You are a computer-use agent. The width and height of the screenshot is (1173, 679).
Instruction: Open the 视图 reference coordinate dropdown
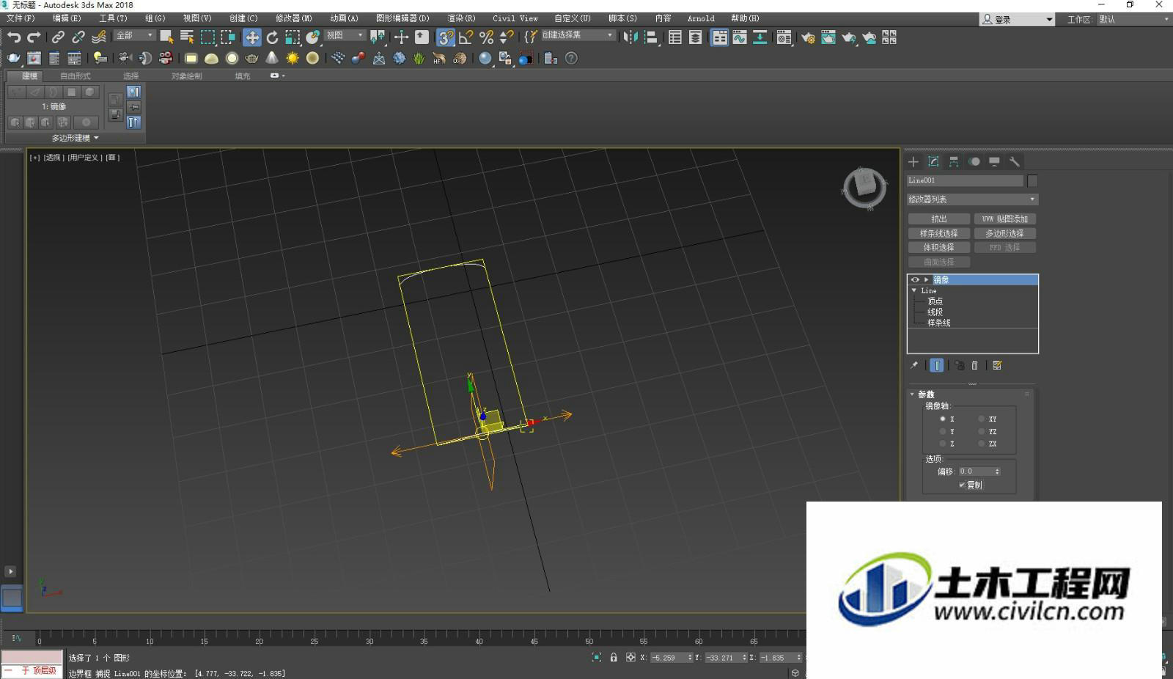click(345, 35)
